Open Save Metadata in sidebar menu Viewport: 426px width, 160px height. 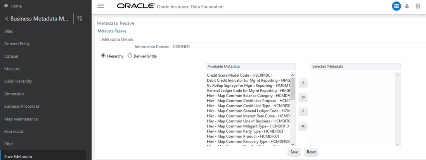click(18, 157)
